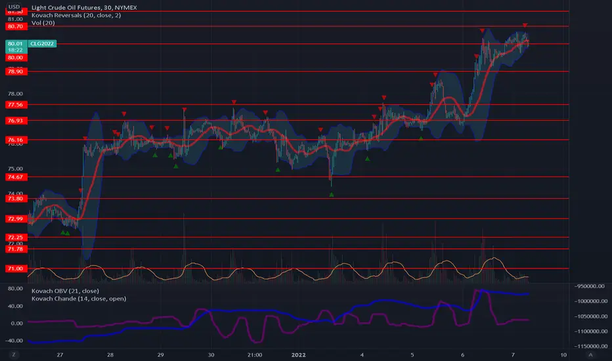Click the CLG2022 symbol label
The height and width of the screenshot is (361, 612).
click(x=42, y=44)
